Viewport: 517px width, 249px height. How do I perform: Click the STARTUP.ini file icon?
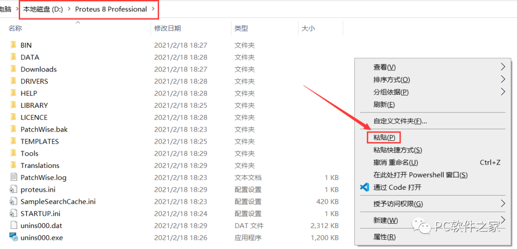13,214
